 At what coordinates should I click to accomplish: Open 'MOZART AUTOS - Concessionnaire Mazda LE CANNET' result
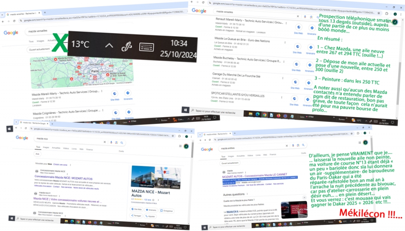(255, 175)
